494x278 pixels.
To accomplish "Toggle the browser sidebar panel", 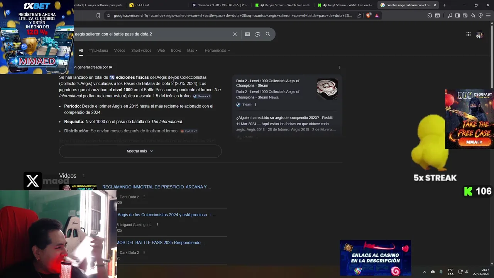I will [x=457, y=15].
